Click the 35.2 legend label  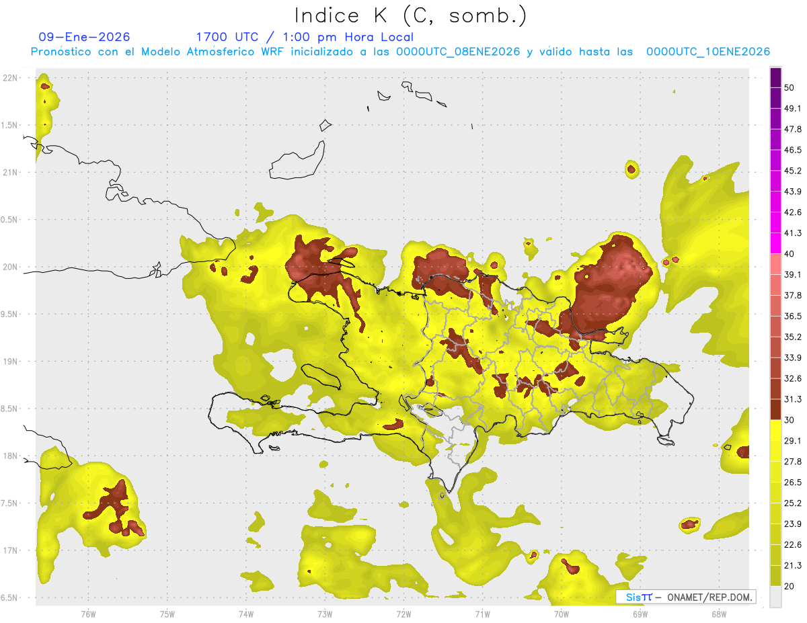[x=792, y=337]
